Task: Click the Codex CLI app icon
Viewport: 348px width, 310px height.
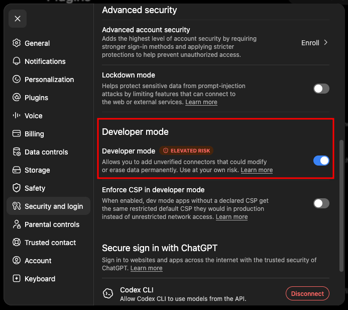Action: 108,293
